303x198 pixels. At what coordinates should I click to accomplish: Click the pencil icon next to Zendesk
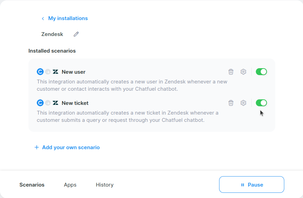76,34
